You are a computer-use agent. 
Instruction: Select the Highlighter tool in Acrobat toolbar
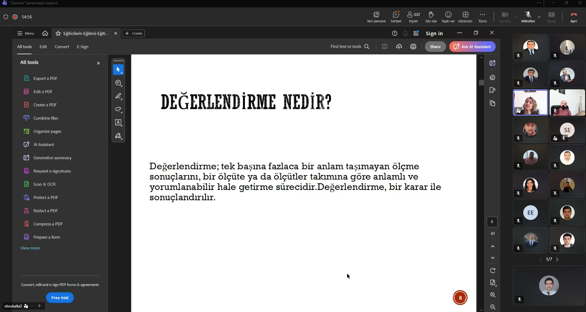click(118, 96)
